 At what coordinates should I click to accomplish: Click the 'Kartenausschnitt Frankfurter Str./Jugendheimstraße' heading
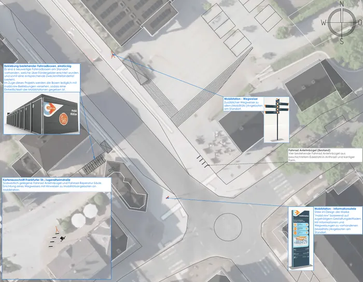click(37, 179)
